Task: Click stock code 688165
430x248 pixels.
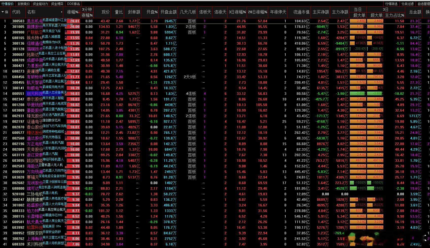Action: [x=18, y=38]
